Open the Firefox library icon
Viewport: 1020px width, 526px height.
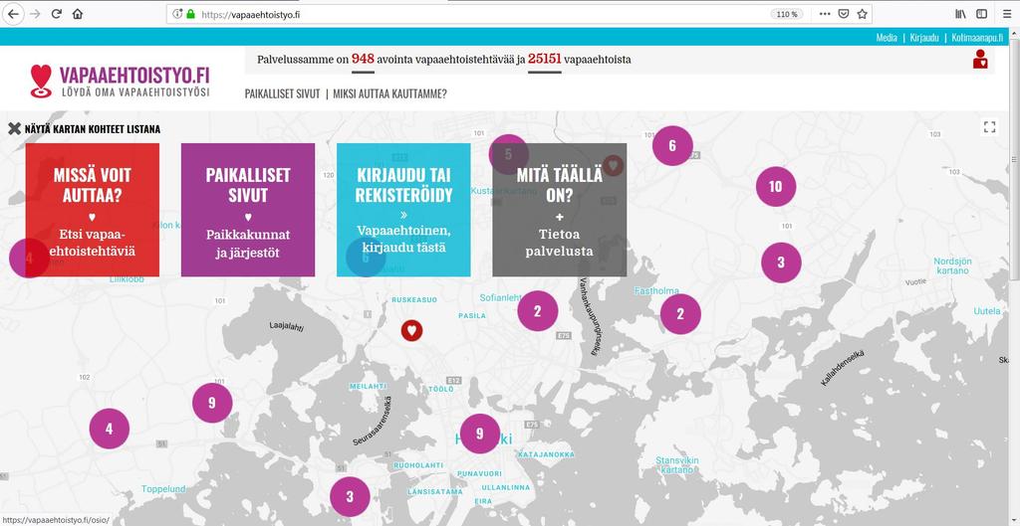click(961, 14)
